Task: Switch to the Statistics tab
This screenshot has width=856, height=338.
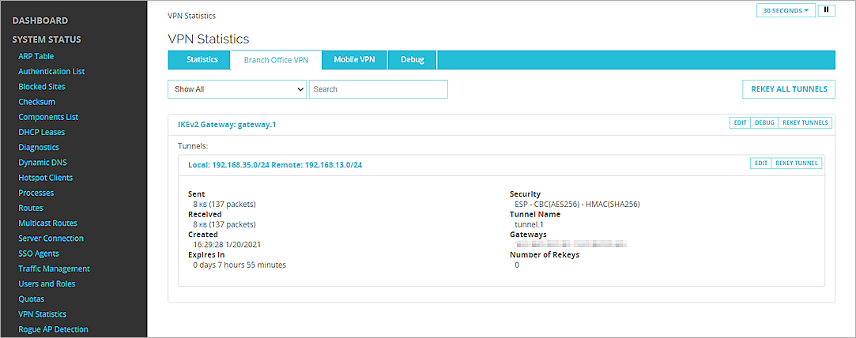Action: (x=202, y=60)
